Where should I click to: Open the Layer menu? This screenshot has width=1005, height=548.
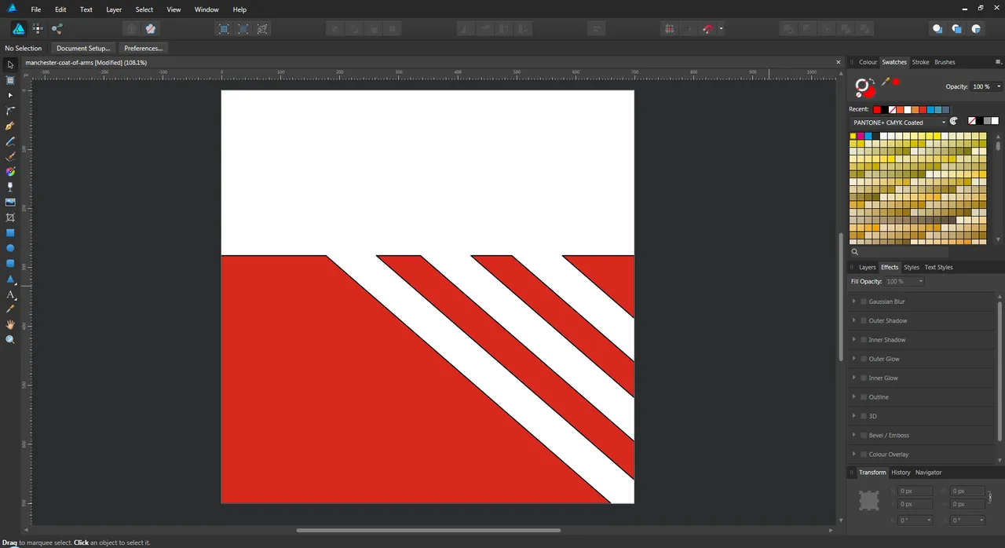[x=114, y=9]
